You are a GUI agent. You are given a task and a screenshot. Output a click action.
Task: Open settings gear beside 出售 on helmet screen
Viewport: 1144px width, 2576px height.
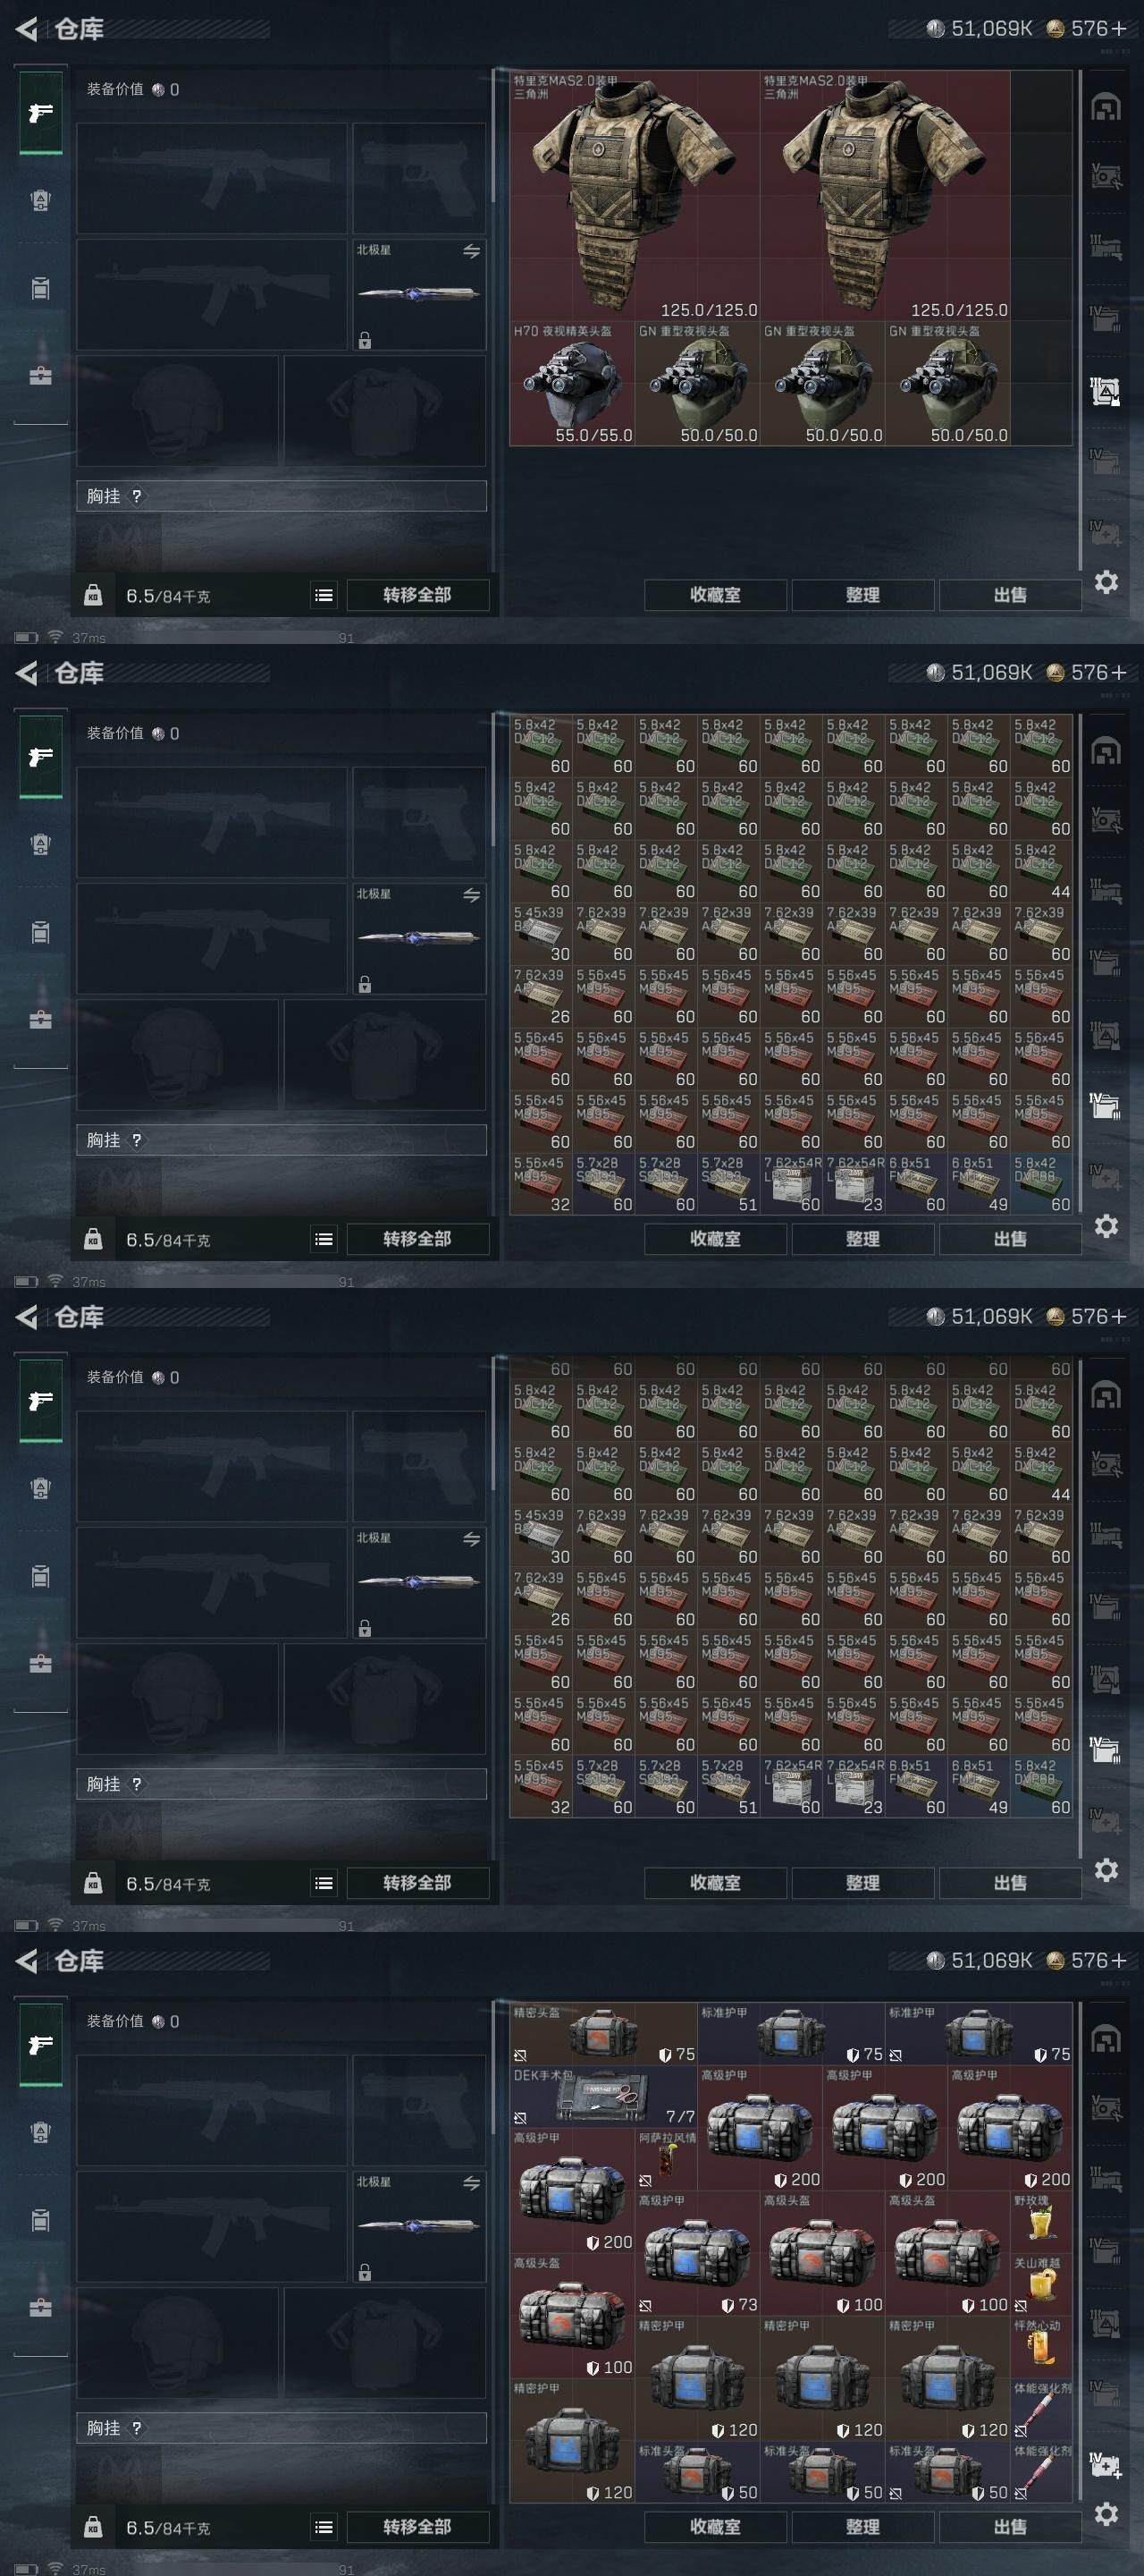click(x=1106, y=582)
